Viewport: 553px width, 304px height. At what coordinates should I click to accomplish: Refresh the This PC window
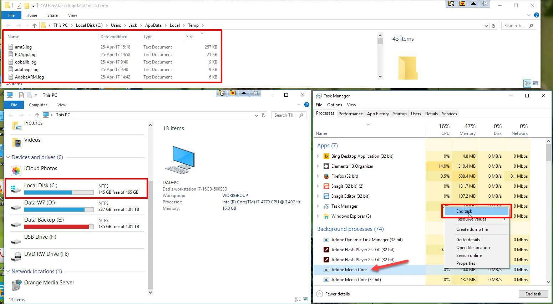264,115
